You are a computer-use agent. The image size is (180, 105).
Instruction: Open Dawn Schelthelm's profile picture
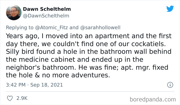(x=13, y=13)
